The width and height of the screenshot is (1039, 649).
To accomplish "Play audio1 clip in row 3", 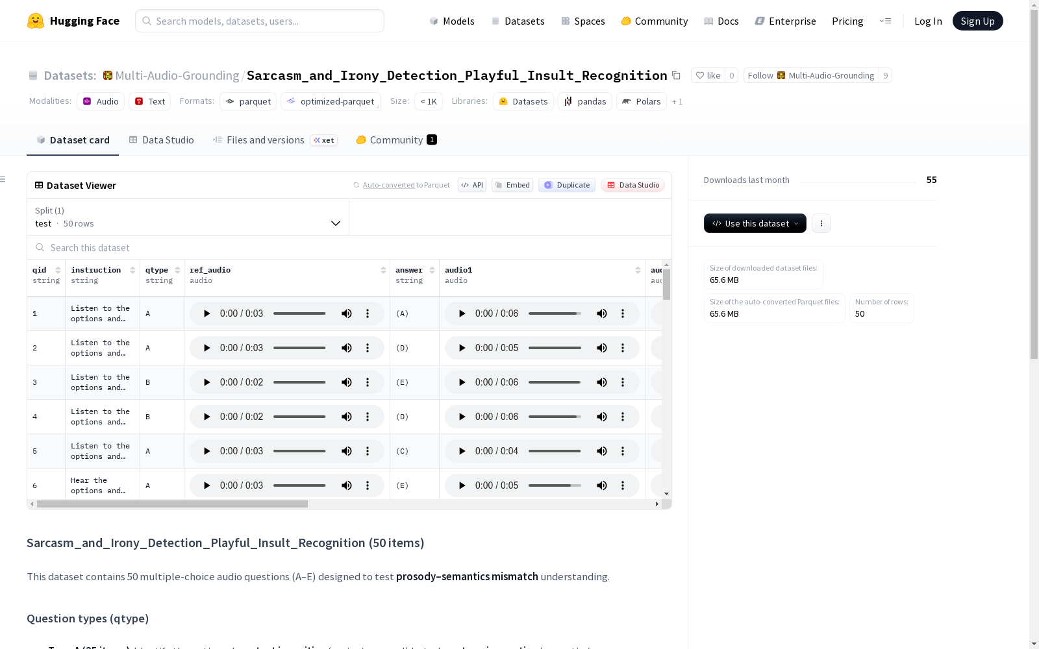I will (462, 382).
